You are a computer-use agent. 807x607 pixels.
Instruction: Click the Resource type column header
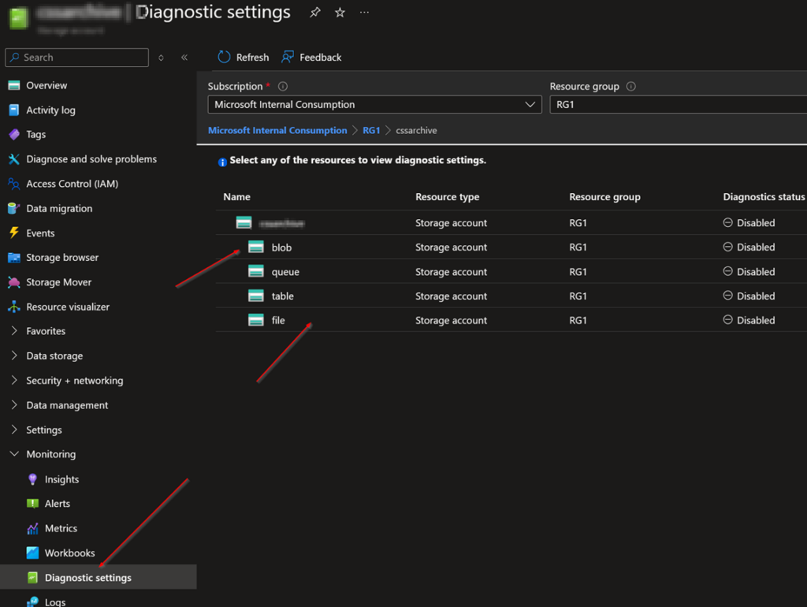point(448,196)
